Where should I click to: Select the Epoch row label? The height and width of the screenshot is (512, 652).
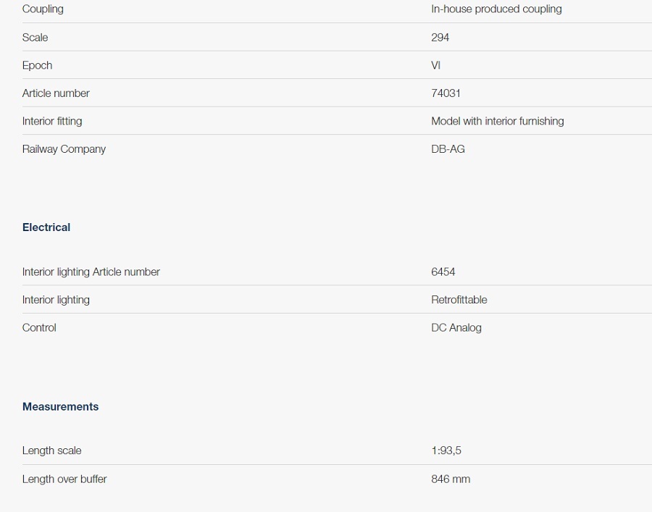[37, 65]
